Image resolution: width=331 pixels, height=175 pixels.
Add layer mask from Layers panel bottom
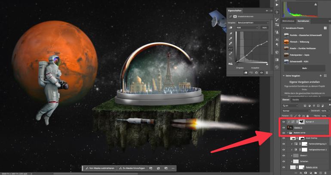pyautogui.click(x=306, y=173)
